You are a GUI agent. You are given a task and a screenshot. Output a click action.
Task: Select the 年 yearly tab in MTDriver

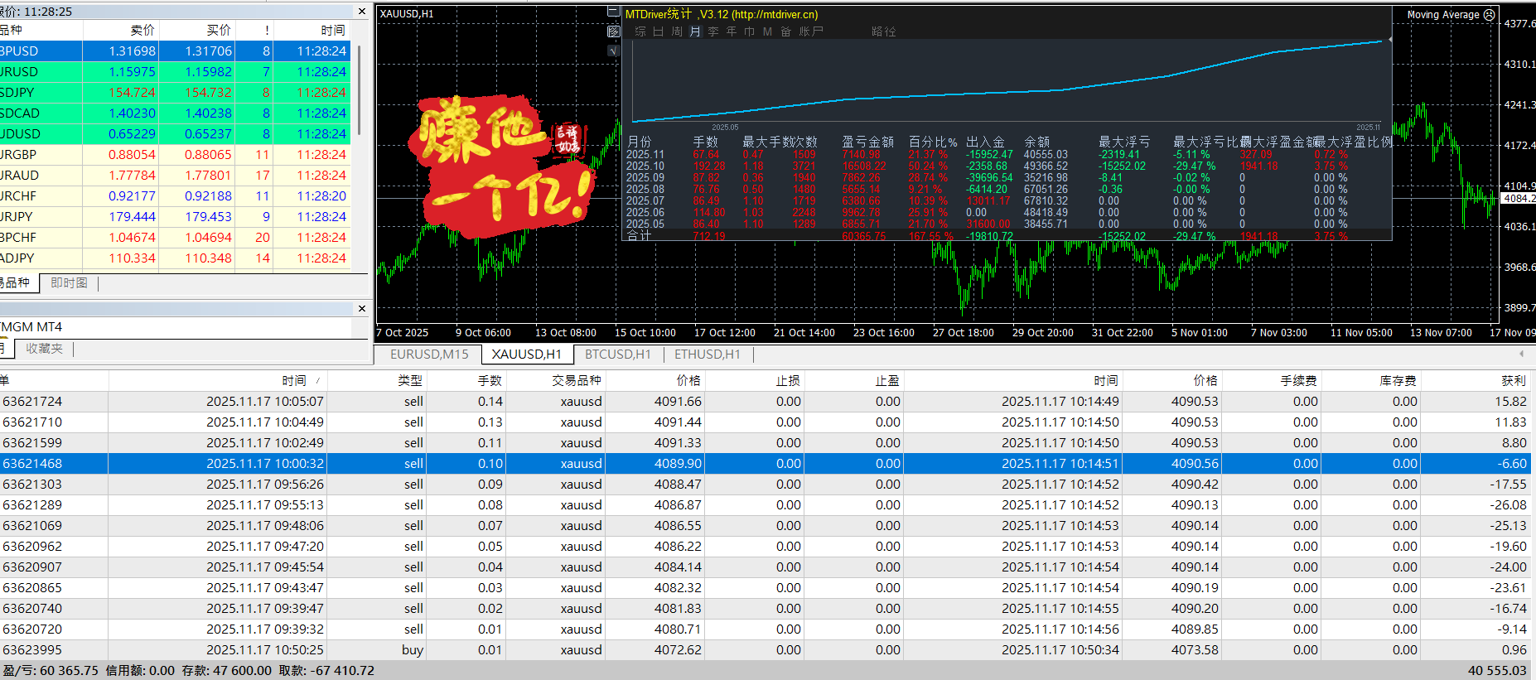point(732,31)
